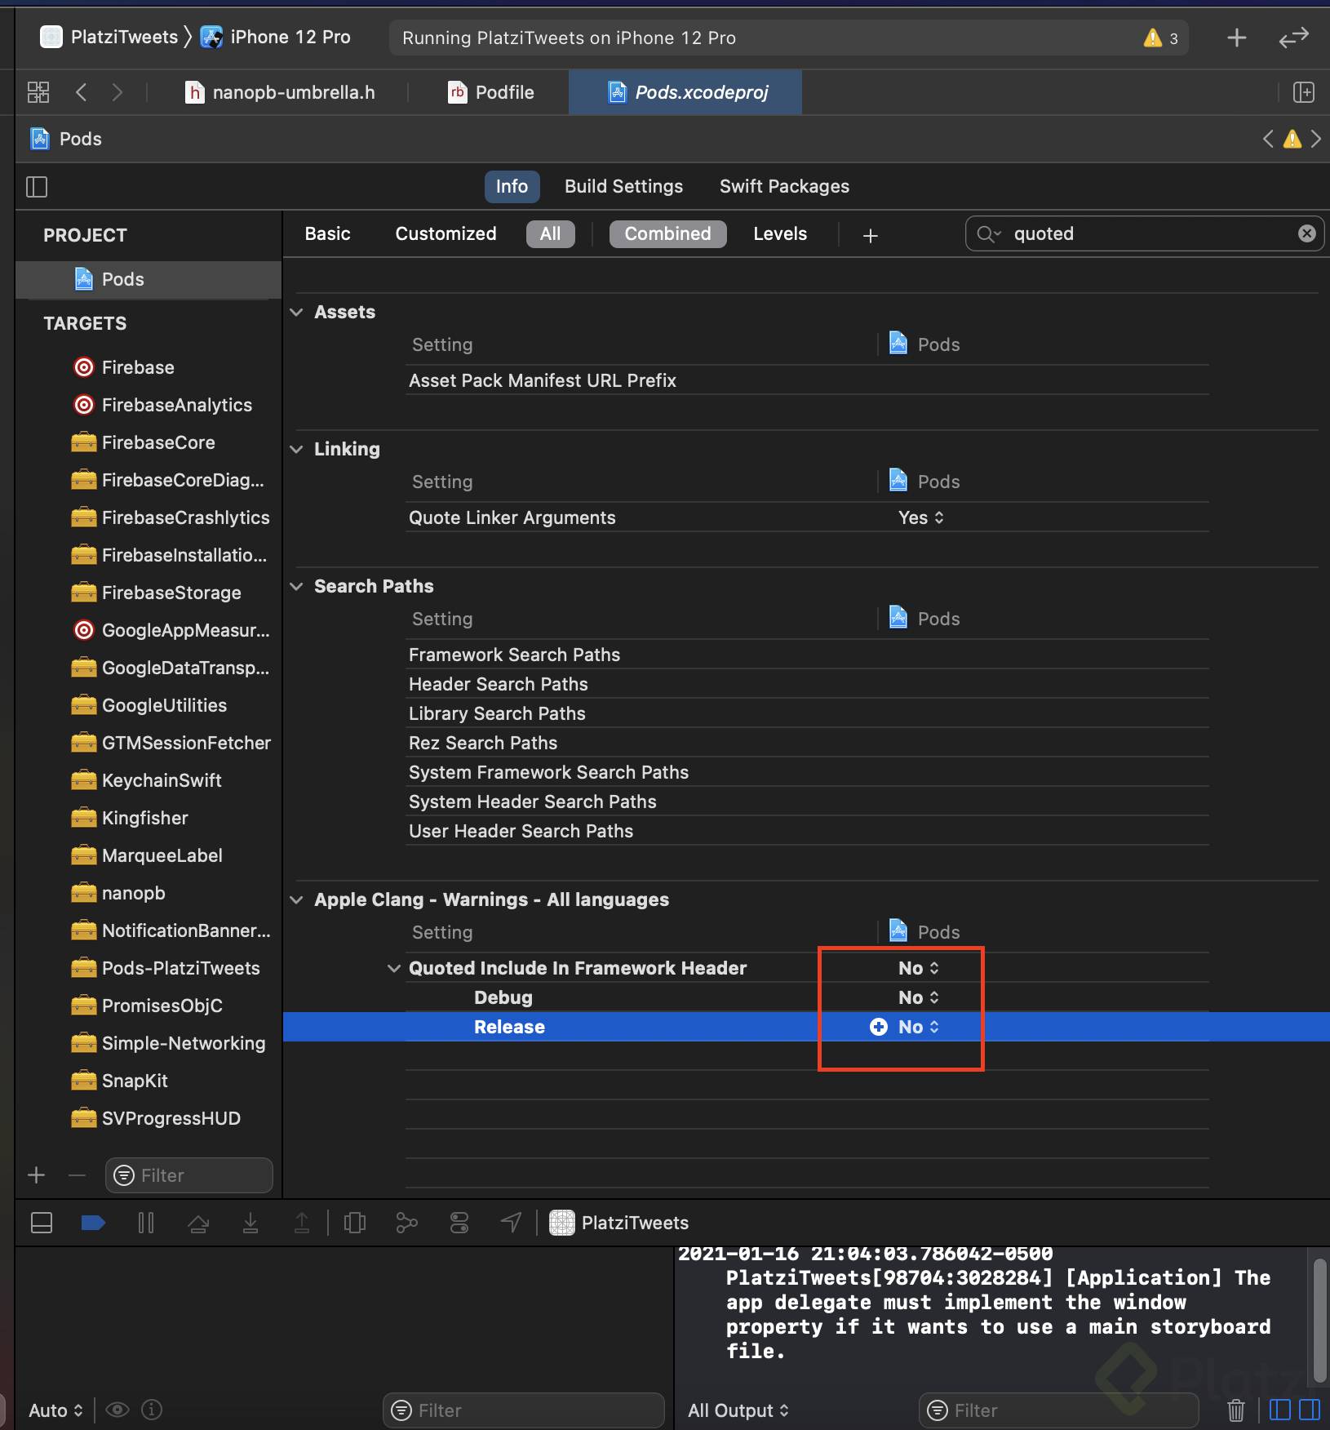
Task: Toggle the breakpoints activation icon
Action: 94,1222
